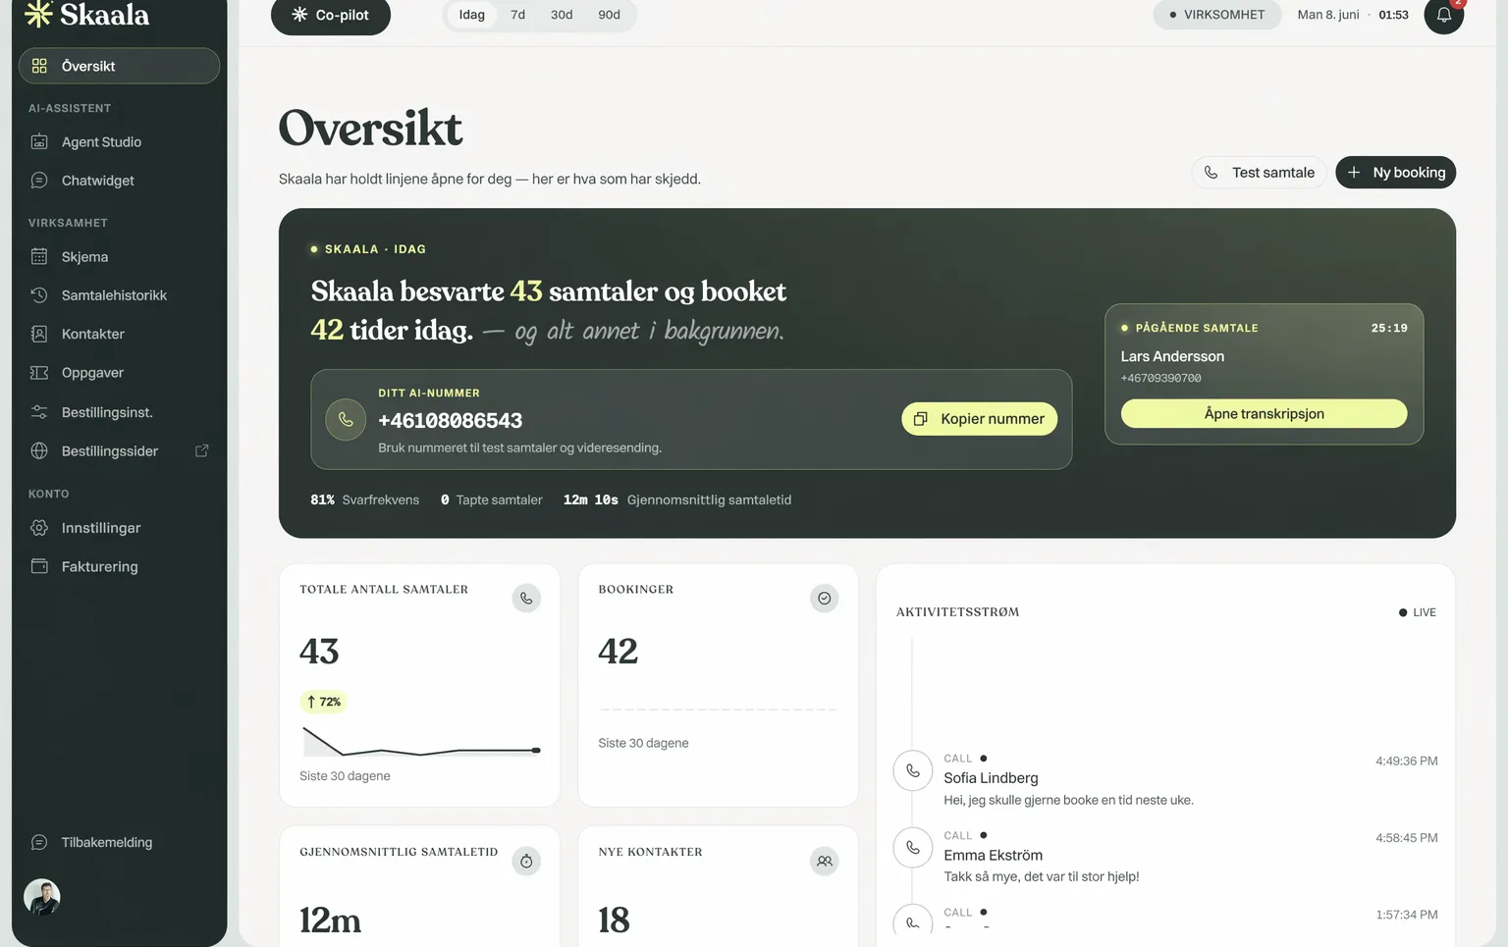Click external link icon beside Bestillingssider
The width and height of the screenshot is (1508, 947).
click(202, 450)
